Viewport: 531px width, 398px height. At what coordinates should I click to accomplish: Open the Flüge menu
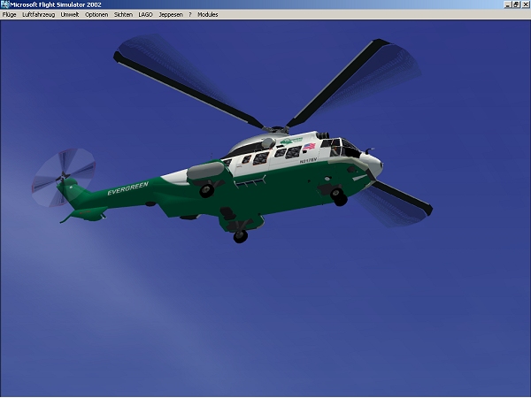tap(10, 15)
